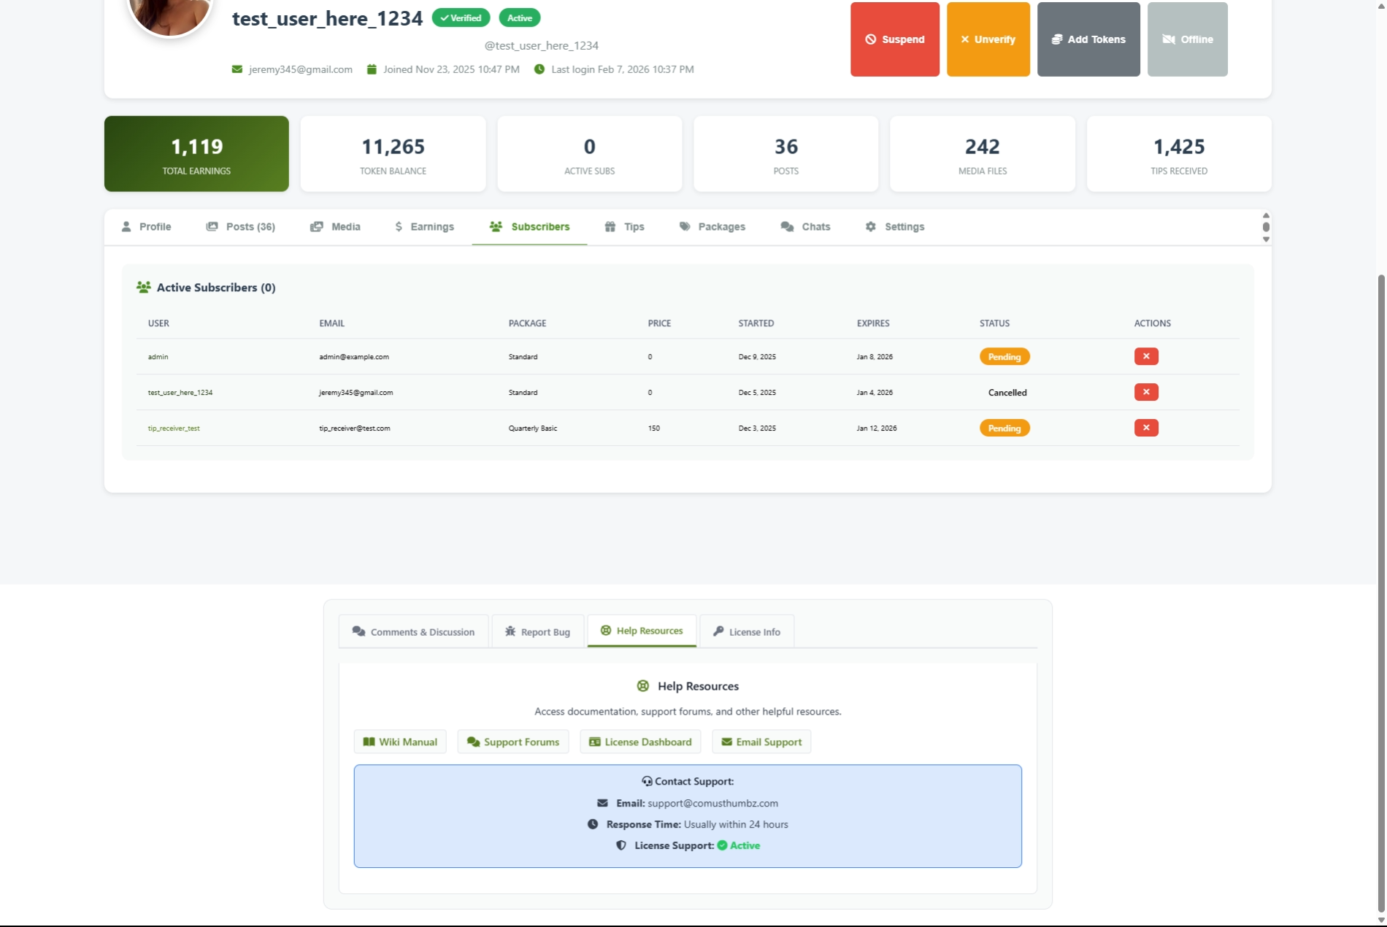Select the Earnings tab

click(423, 227)
